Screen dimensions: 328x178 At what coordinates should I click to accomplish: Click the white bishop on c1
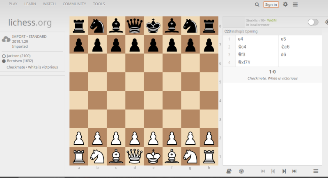coord(116,156)
